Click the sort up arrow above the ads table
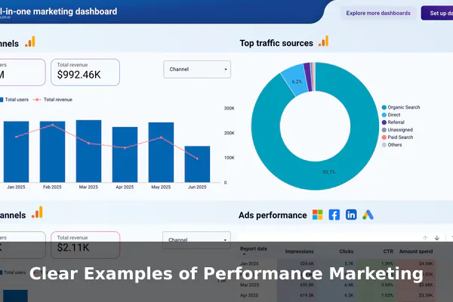Image resolution: width=453 pixels, height=302 pixels. [x=425, y=238]
